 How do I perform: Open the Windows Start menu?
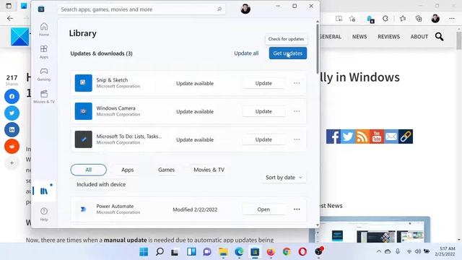(x=144, y=252)
